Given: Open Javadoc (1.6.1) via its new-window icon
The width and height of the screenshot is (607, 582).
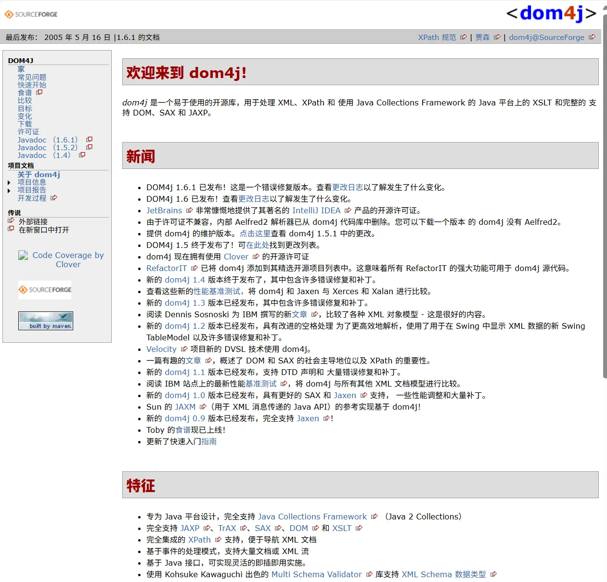Looking at the screenshot, I should tap(89, 139).
